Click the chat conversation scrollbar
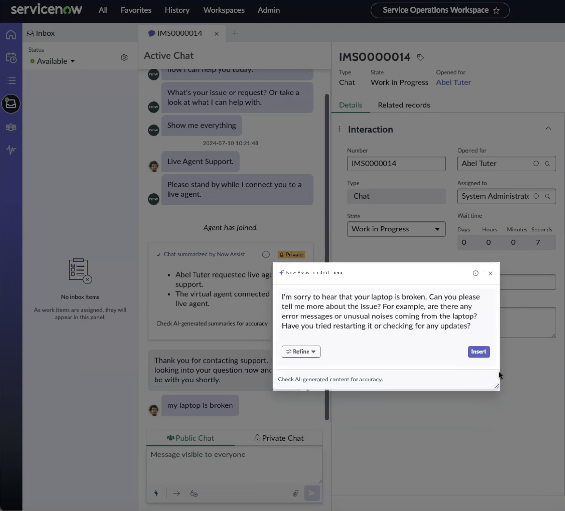The width and height of the screenshot is (565, 511). pos(327,256)
